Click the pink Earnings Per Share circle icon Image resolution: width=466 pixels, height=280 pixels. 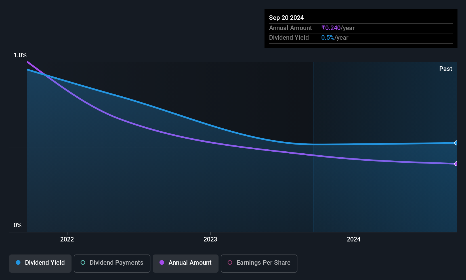[x=230, y=262]
